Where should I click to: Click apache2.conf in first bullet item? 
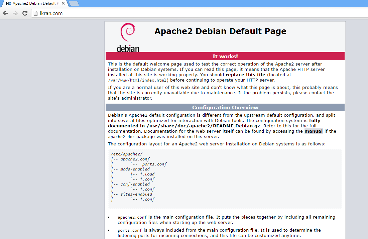(132, 217)
